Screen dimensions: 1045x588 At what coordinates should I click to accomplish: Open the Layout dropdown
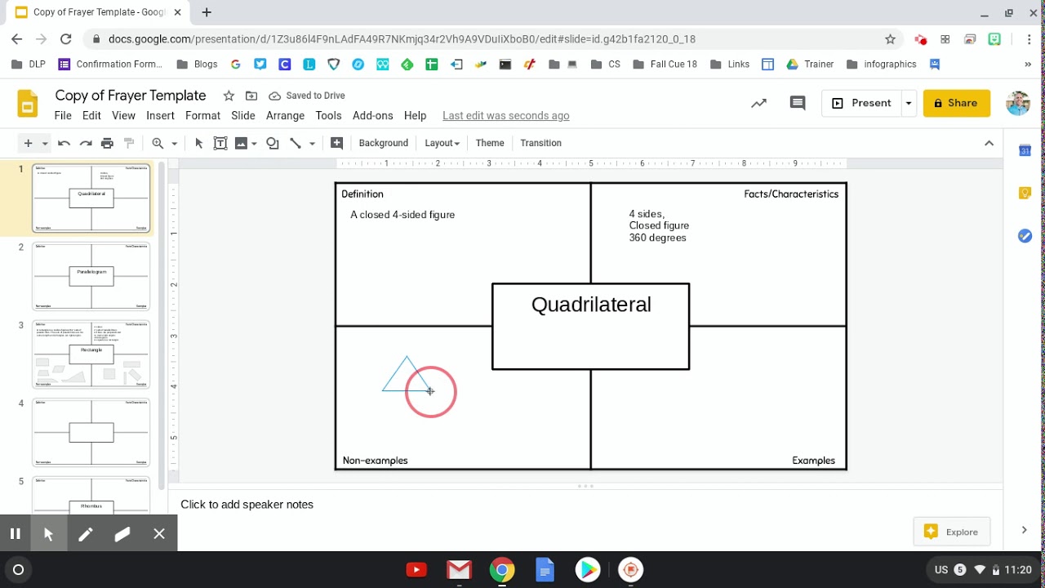click(442, 143)
